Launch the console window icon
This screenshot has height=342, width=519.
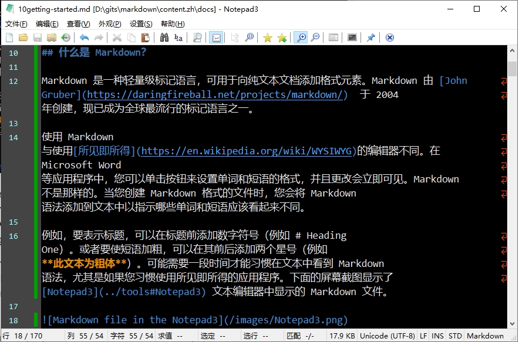point(351,37)
